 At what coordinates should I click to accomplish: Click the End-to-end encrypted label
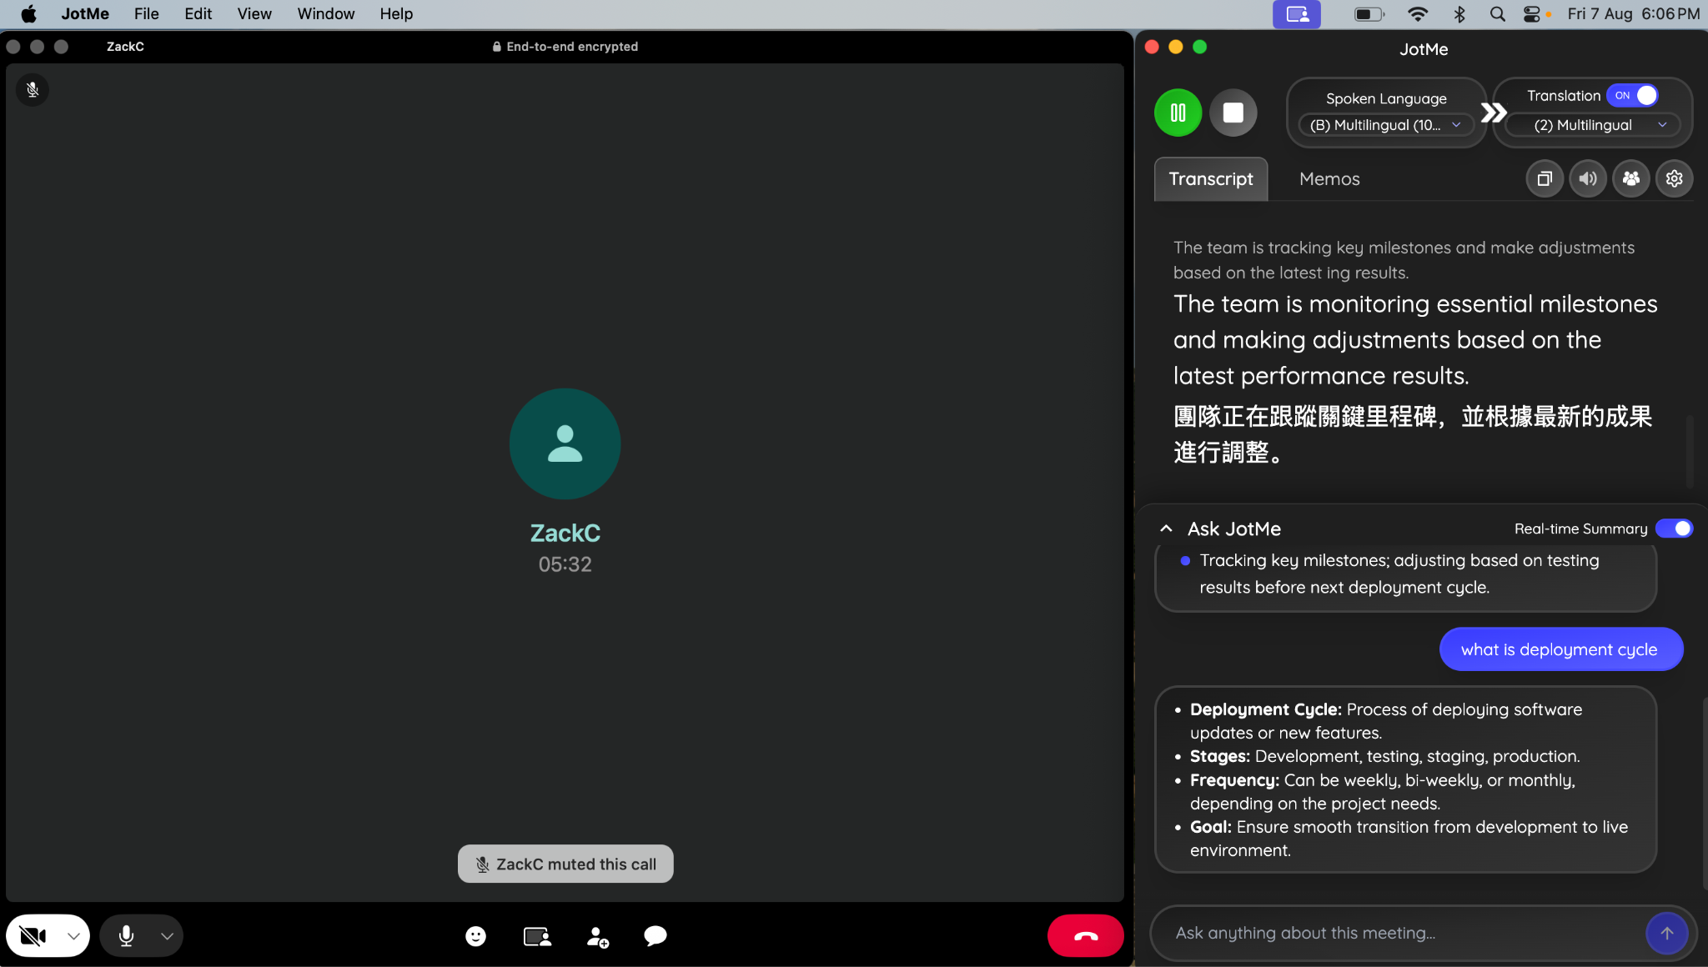click(565, 47)
